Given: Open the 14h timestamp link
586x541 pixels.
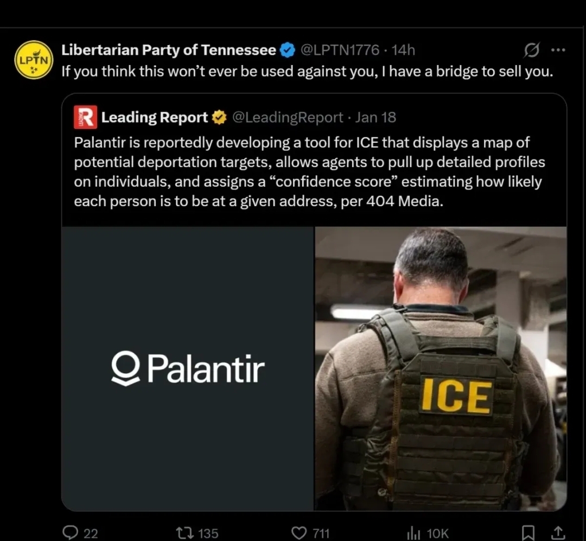Looking at the screenshot, I should point(403,50).
